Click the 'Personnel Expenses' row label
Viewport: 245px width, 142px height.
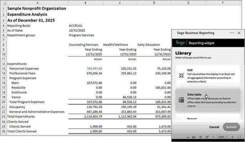[x=24, y=69]
